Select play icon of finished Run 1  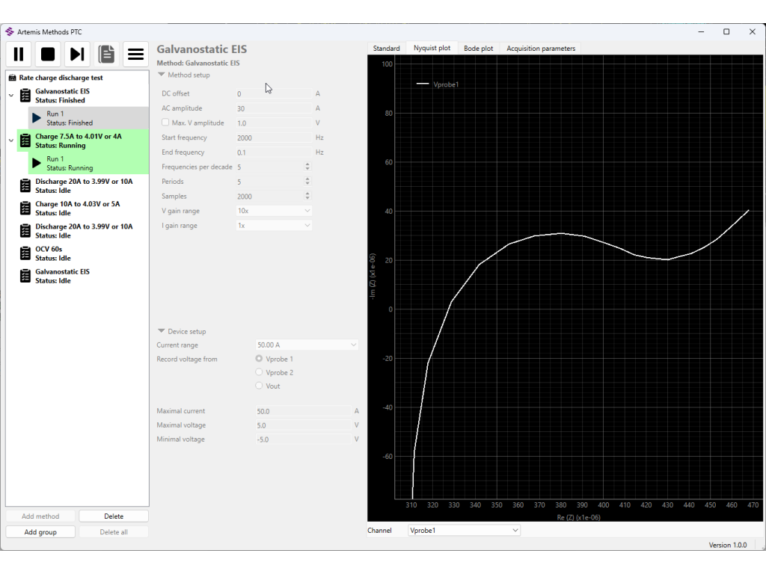(37, 118)
